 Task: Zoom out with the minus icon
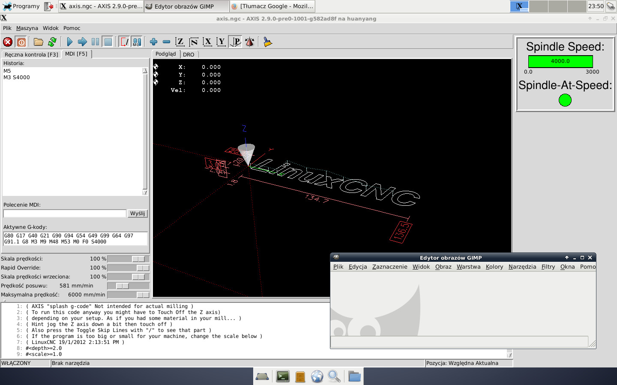[x=166, y=42]
